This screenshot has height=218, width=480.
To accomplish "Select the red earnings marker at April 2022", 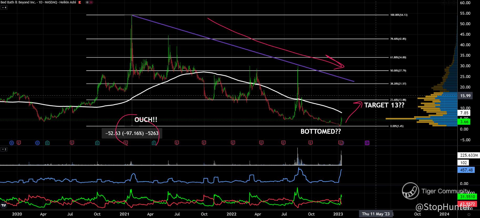I will [261, 143].
